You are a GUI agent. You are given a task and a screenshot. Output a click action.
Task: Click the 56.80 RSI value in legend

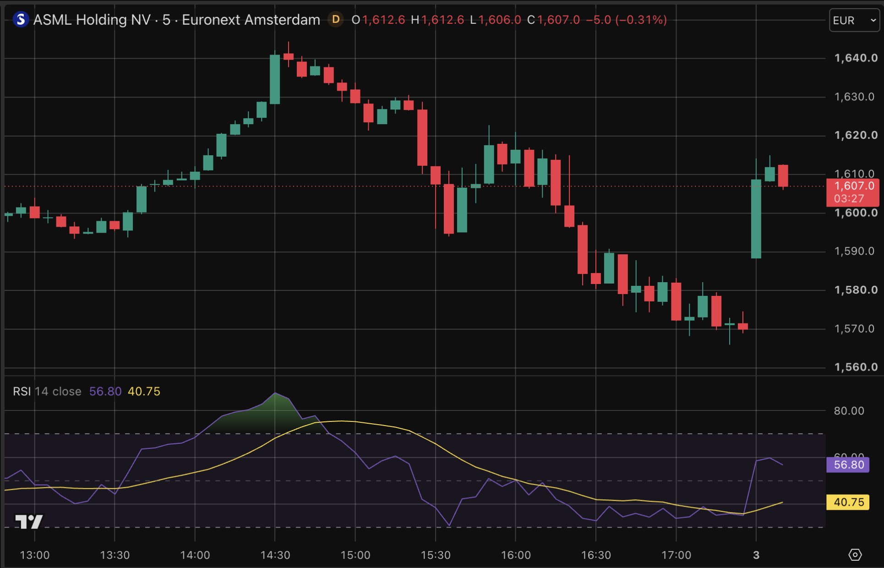click(x=105, y=391)
